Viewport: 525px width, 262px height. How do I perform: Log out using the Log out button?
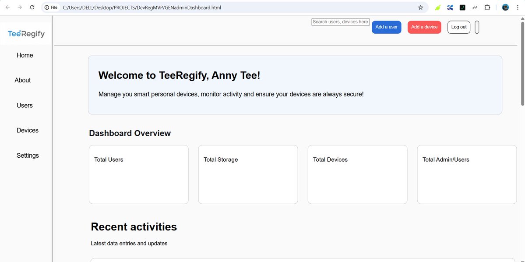tap(459, 27)
